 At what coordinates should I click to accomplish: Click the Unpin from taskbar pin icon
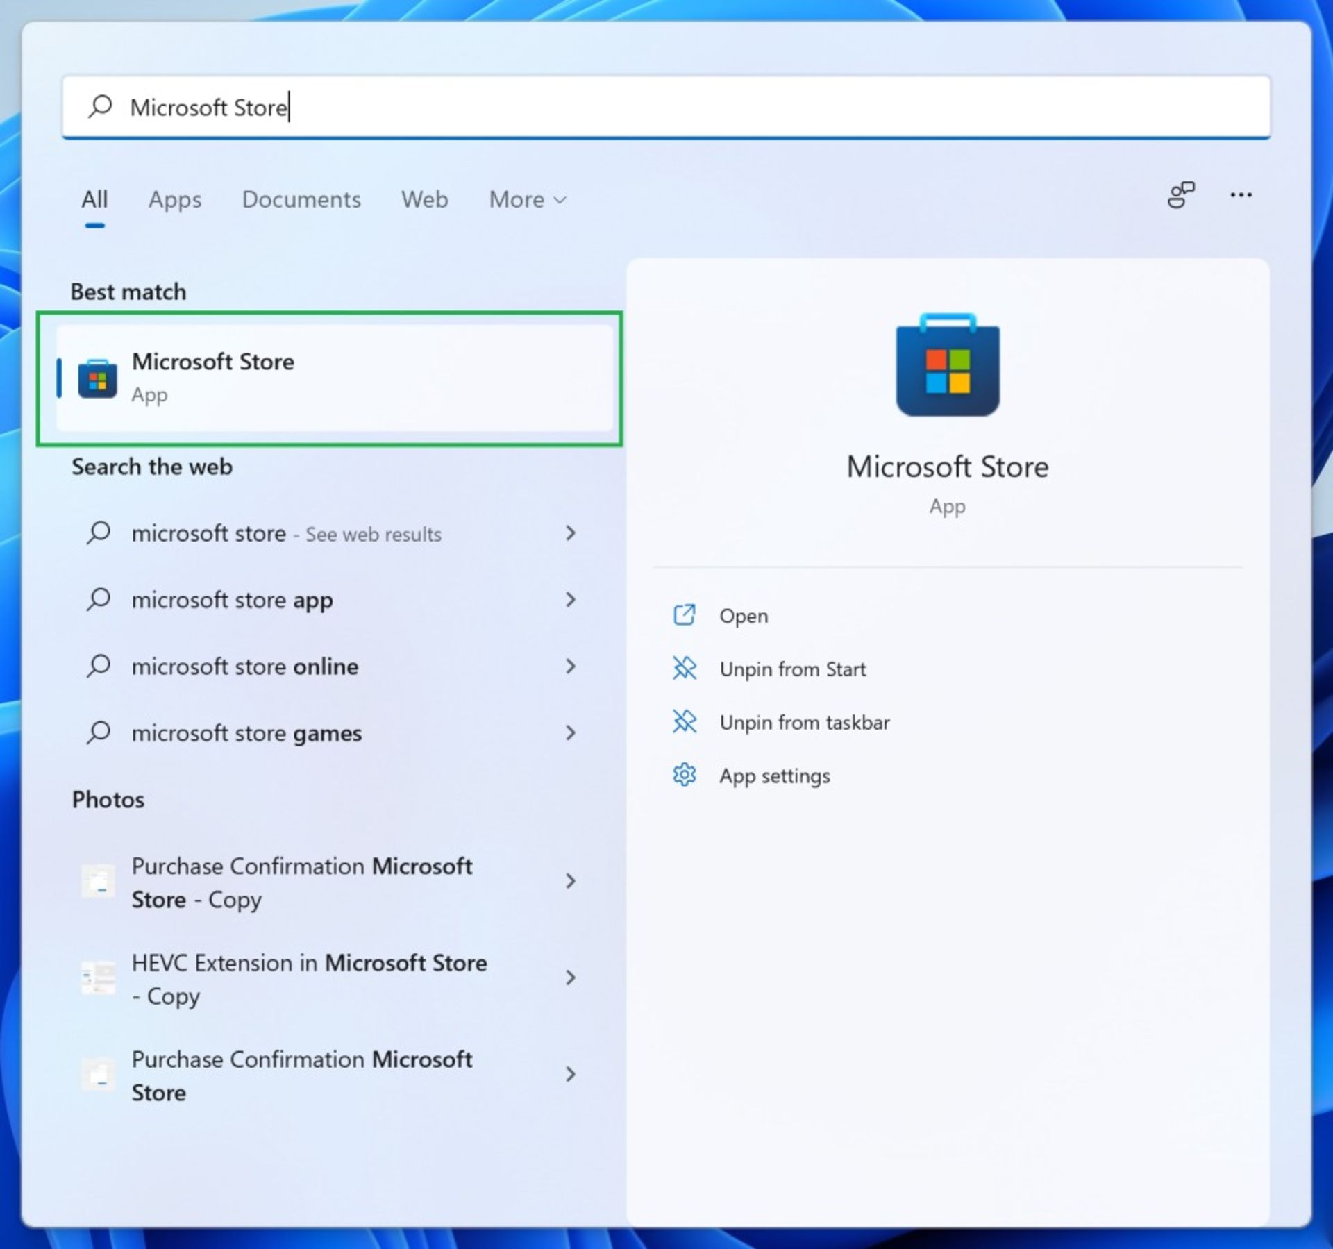684,721
